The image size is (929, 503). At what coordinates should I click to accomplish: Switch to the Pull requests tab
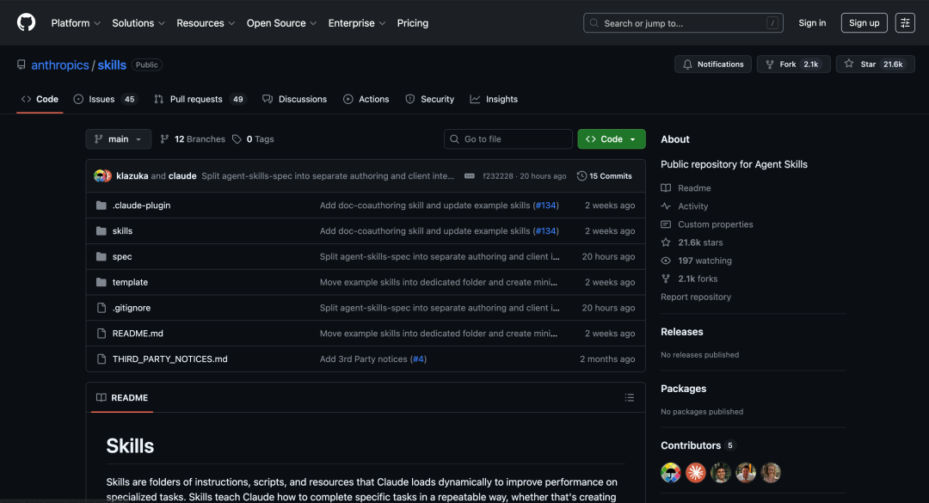[199, 99]
